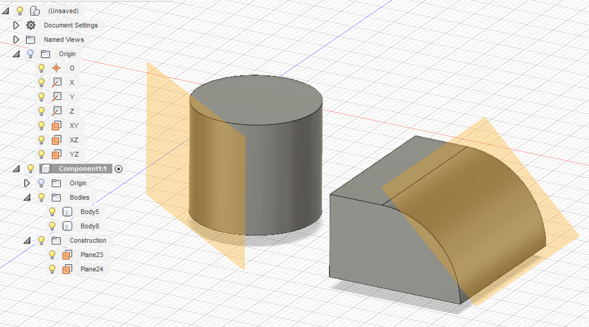
Task: Select the Bodies folder entry
Action: pos(79,197)
